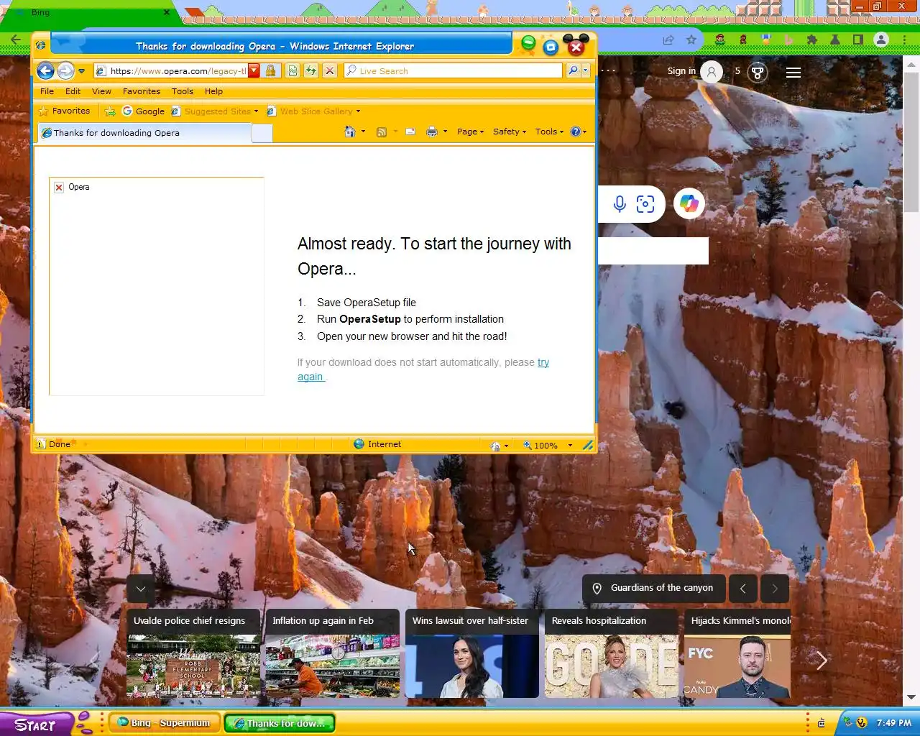Open the File menu in IE

pyautogui.click(x=47, y=91)
